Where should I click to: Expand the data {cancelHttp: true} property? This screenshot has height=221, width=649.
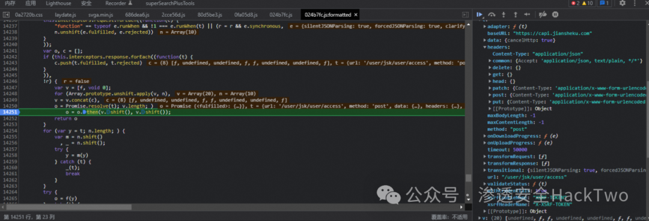486,40
